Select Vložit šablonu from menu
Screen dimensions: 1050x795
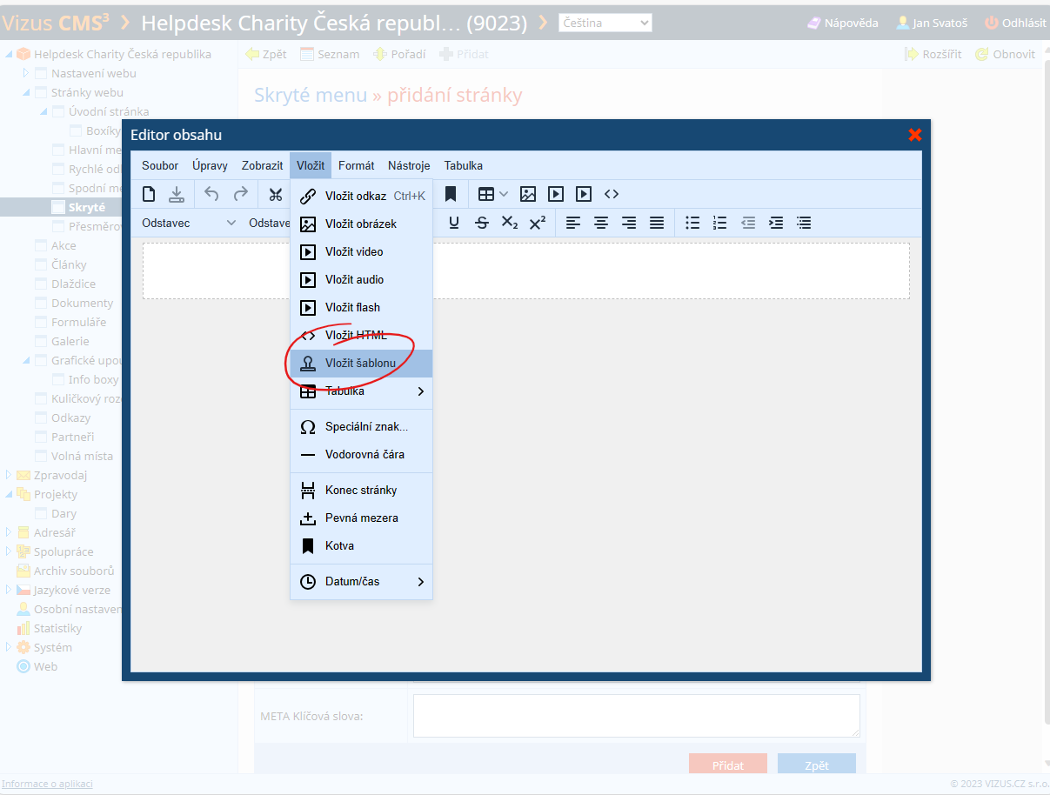pos(361,364)
